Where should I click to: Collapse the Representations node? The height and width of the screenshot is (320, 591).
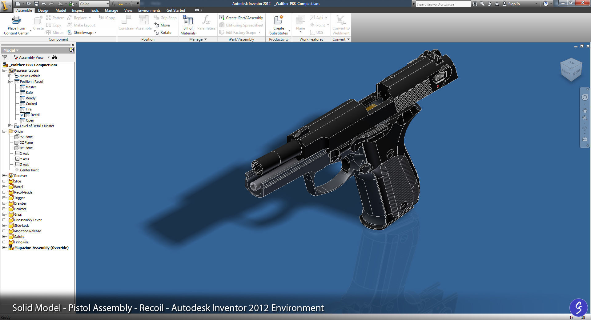4,70
